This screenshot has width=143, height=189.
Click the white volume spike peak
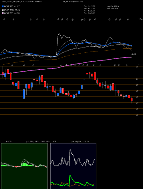pos(59,34)
